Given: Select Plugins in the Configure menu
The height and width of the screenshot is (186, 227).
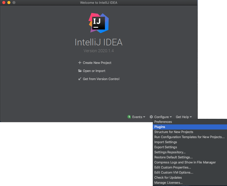Looking at the screenshot, I should click(190, 127).
